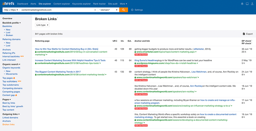This screenshot has width=256, height=131.
Task: Open the More menu dropdown
Action: (123, 4)
